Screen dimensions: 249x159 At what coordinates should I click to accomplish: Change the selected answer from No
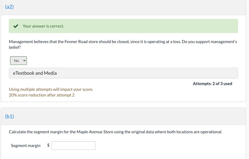(18, 60)
